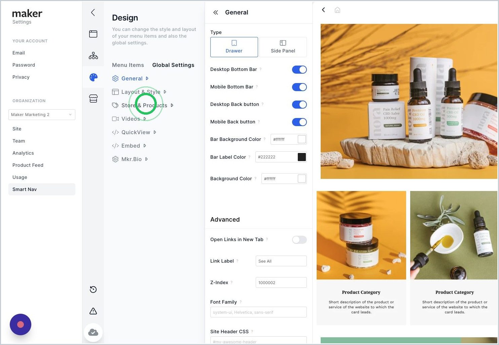
Task: Switch to Menu Items tab
Action: [128, 65]
